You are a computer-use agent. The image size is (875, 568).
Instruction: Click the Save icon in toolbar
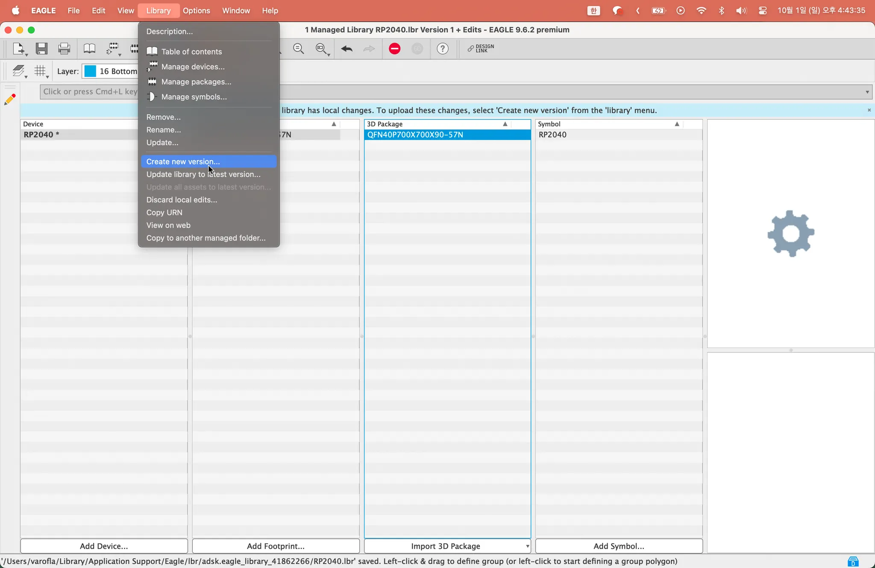pos(41,49)
